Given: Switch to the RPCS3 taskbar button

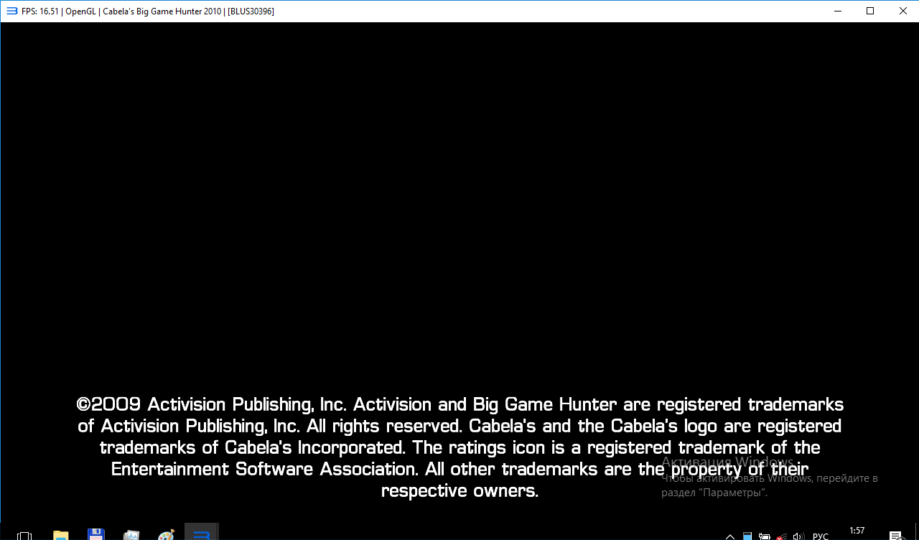Looking at the screenshot, I should pos(202,532).
